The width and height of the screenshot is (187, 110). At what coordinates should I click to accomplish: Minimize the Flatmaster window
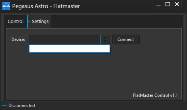[x=158, y=4]
